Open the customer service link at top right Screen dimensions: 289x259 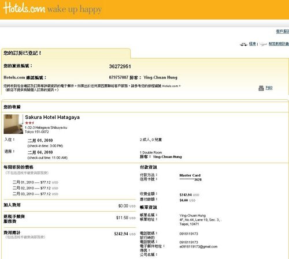click(283, 31)
